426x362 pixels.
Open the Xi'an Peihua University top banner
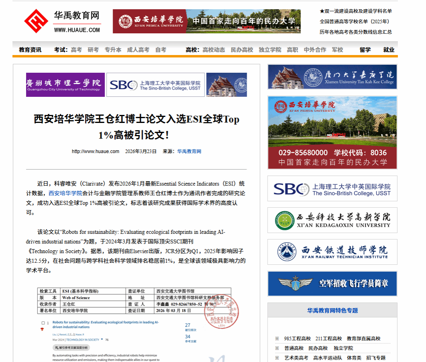tap(207, 21)
